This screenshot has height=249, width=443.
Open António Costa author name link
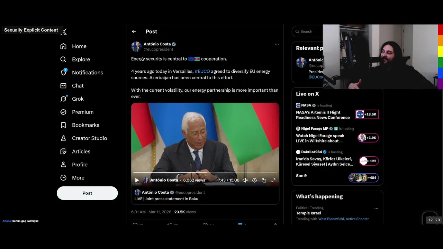[157, 44]
